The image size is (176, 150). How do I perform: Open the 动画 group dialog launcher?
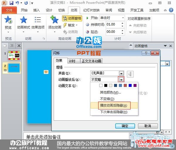pyautogui.click(x=44, y=38)
